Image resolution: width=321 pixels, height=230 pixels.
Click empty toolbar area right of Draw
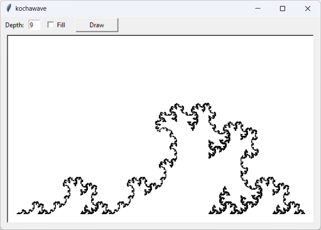point(213,25)
